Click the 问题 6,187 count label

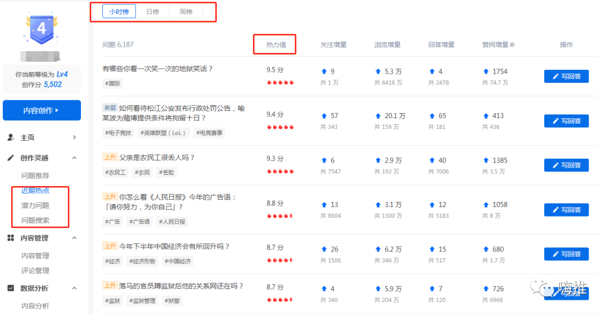click(x=117, y=44)
